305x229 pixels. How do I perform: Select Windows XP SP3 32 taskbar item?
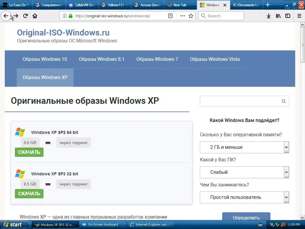55,225
